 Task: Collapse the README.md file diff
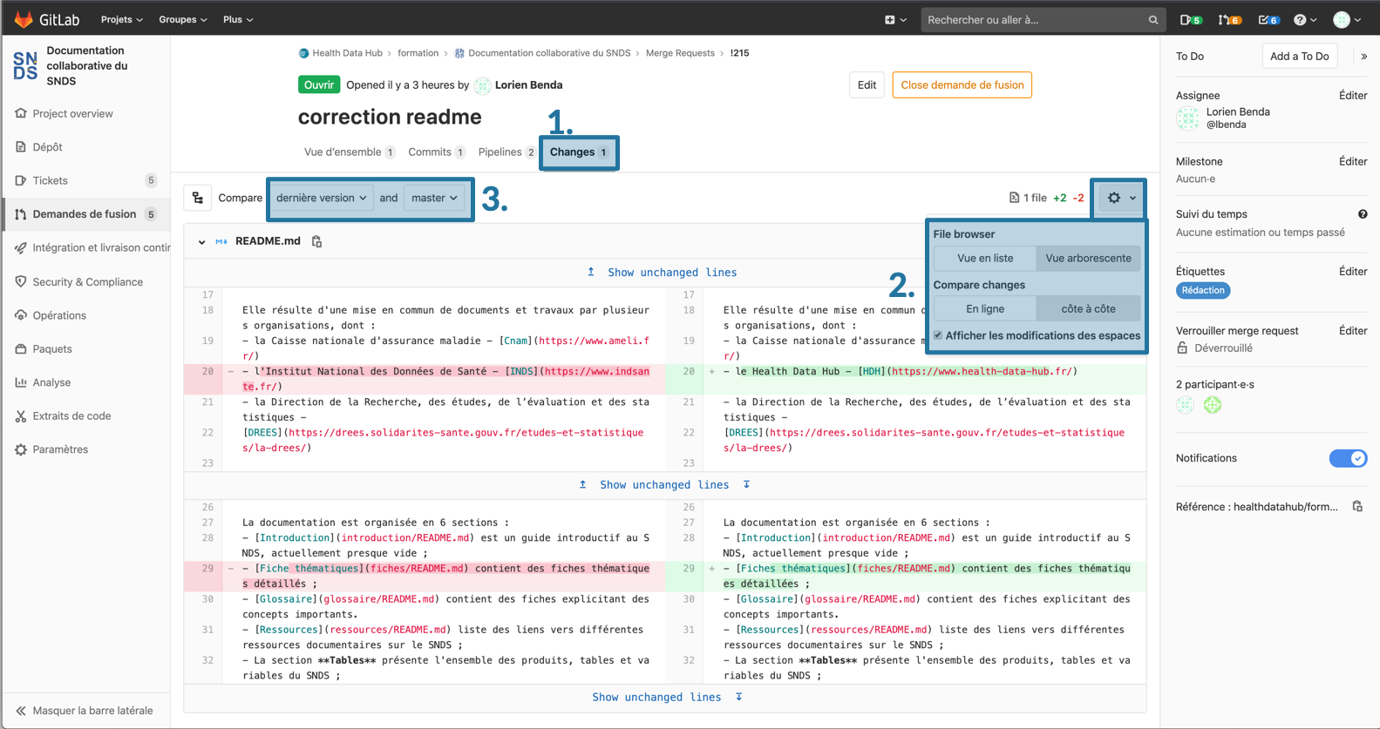click(201, 242)
